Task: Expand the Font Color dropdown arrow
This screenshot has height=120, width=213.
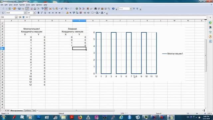Action: point(105,13)
